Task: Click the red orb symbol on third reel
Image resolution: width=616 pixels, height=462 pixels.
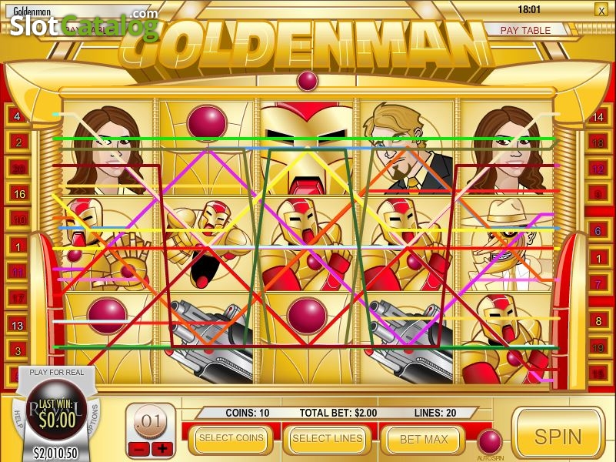Action: click(307, 316)
